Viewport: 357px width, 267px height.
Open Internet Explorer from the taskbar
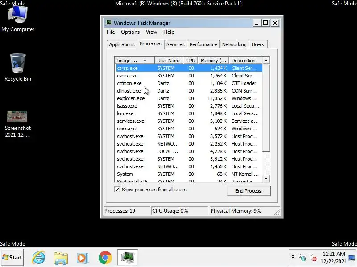pyautogui.click(x=39, y=258)
